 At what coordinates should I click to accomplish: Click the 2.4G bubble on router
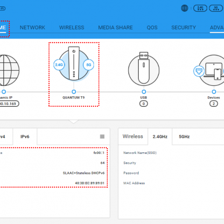point(59,65)
